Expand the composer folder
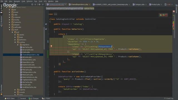This screenshot has width=178, height=100. [9, 17]
